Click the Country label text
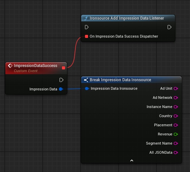The width and height of the screenshot is (190, 172). click(166, 116)
